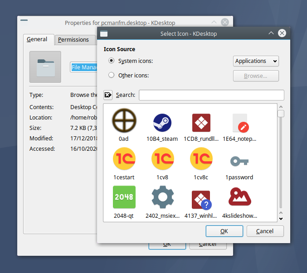Click the Location path text in Properties

(83, 117)
